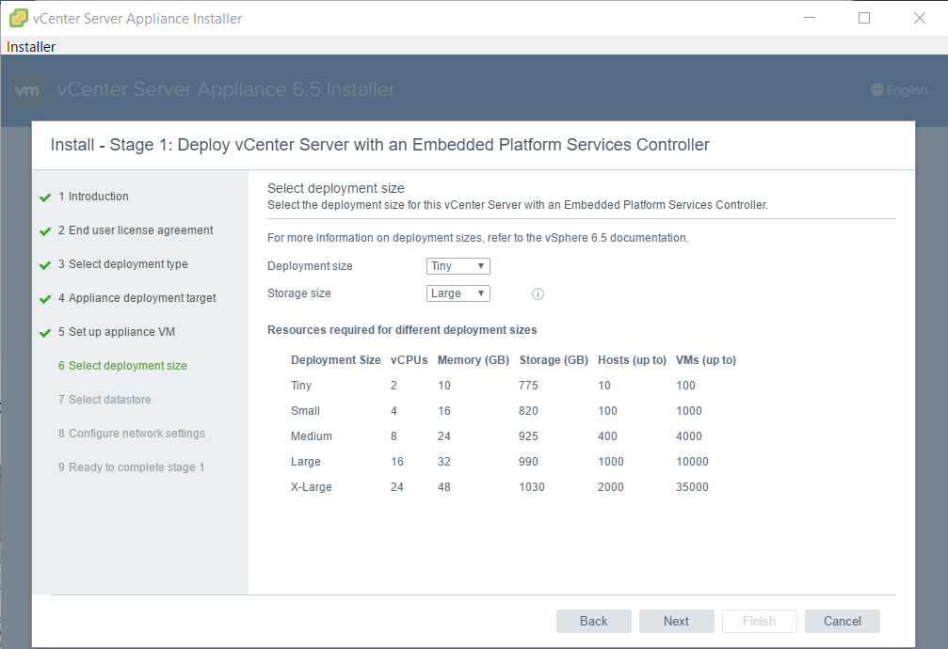Click the Medium row label
The width and height of the screenshot is (948, 649).
click(x=312, y=436)
